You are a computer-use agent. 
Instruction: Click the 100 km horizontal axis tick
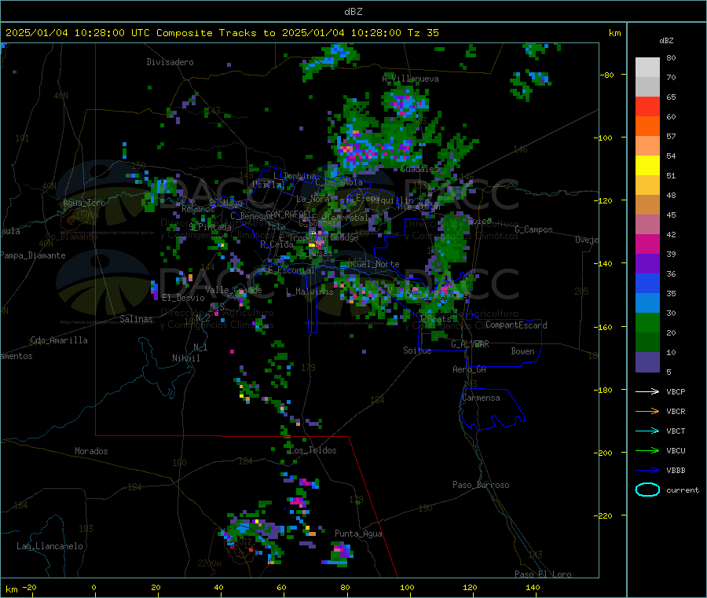point(407,587)
